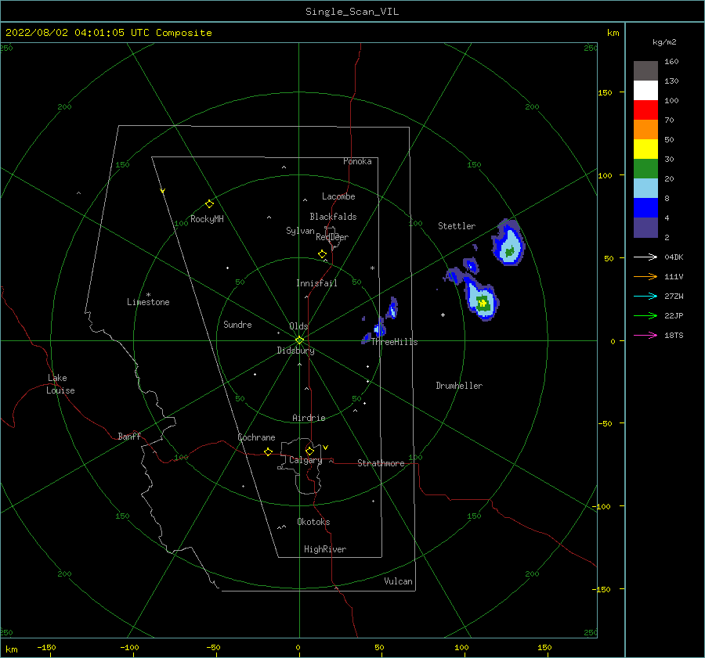The height and width of the screenshot is (658, 705).
Task: Click the white plus marker west of yellow-core cell
Action: coord(443,315)
